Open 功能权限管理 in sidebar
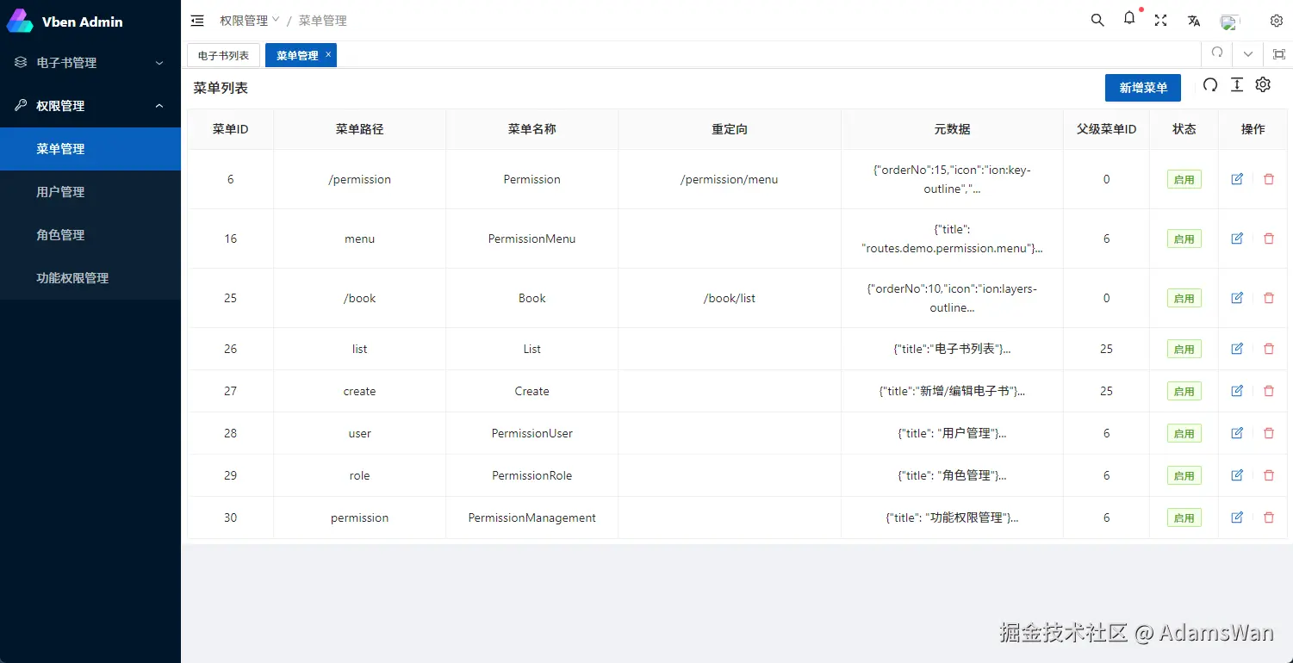The image size is (1293, 663). pos(90,278)
